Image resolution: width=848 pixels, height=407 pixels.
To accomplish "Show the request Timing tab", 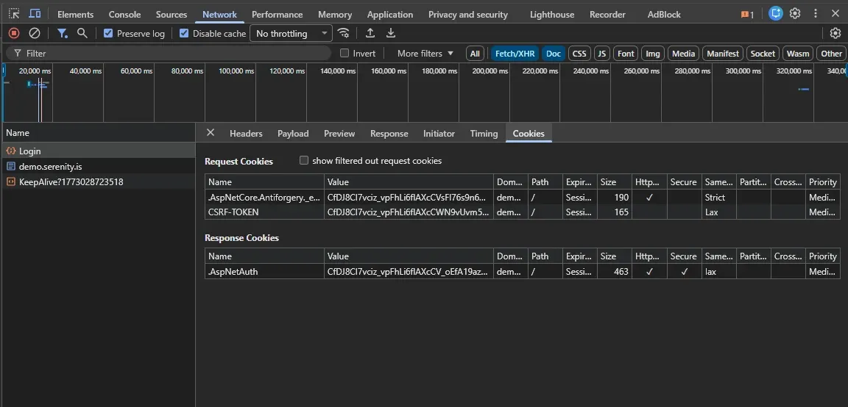I will (x=484, y=133).
